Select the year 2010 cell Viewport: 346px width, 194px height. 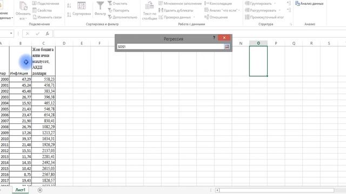(x=4, y=139)
